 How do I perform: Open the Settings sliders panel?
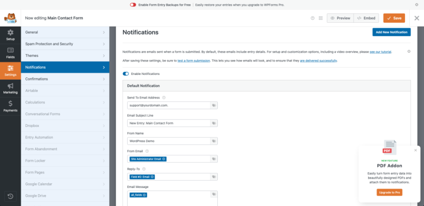(10, 71)
